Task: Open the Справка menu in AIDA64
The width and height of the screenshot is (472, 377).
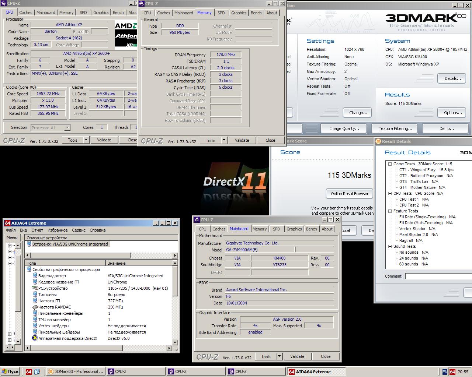Action: click(x=97, y=230)
